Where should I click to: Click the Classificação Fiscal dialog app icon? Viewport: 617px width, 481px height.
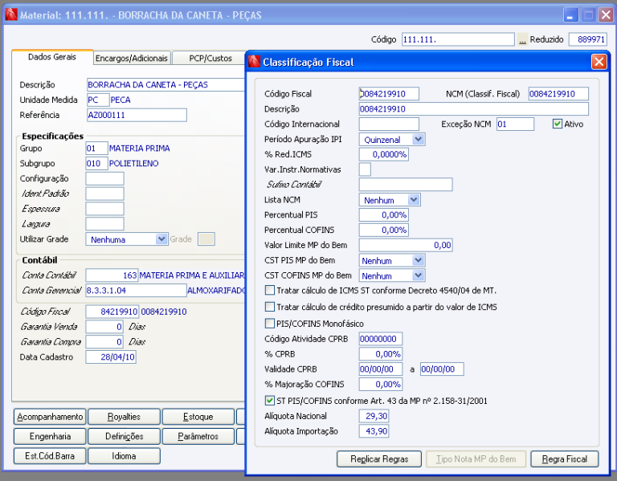coord(255,62)
